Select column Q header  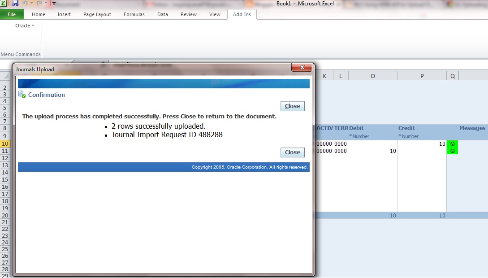point(452,76)
